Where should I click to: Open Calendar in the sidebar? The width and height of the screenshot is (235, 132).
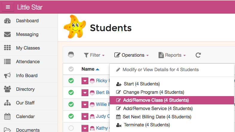click(x=25, y=117)
